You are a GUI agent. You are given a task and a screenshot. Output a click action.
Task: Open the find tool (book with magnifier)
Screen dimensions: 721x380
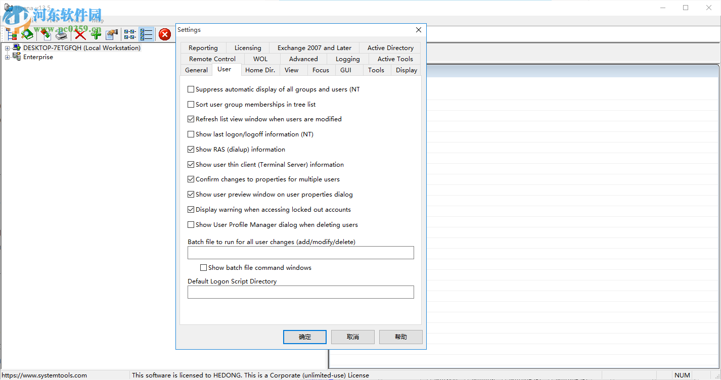click(27, 34)
